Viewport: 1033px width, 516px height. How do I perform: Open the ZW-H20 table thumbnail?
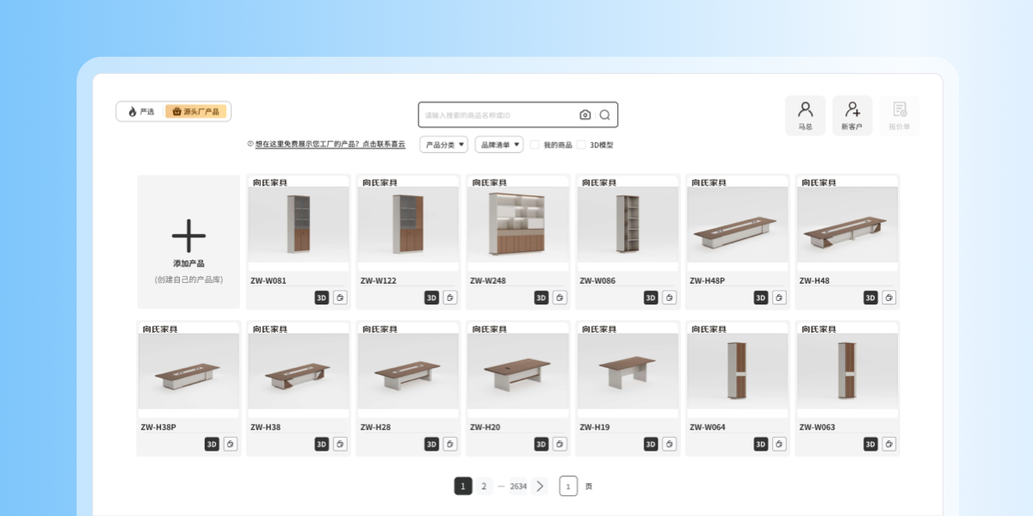tap(518, 371)
